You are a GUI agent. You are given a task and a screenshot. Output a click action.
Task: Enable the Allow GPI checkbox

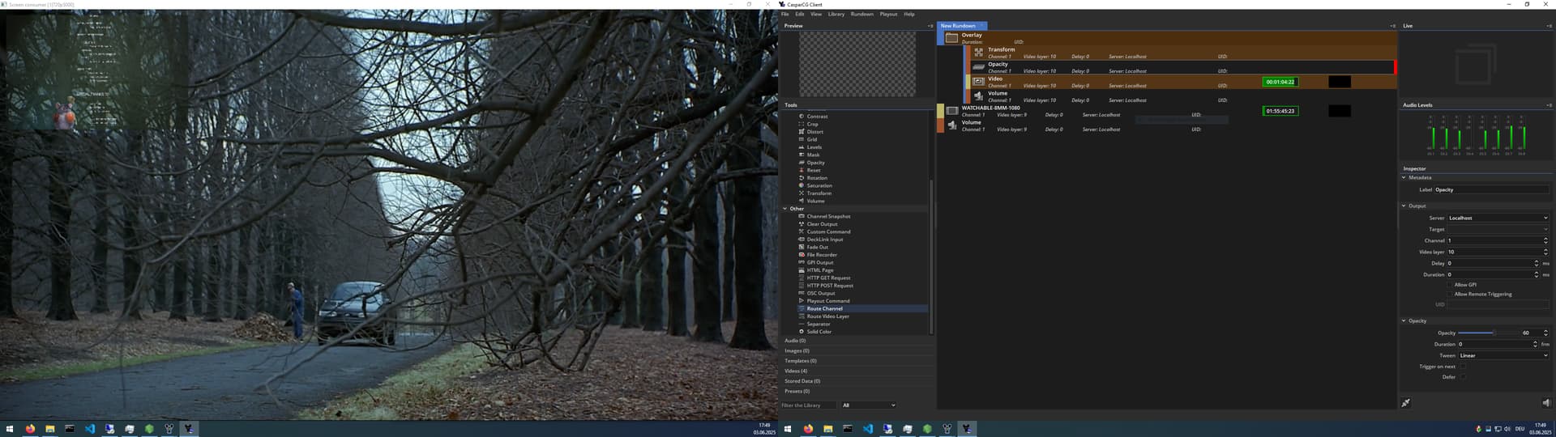point(1450,285)
